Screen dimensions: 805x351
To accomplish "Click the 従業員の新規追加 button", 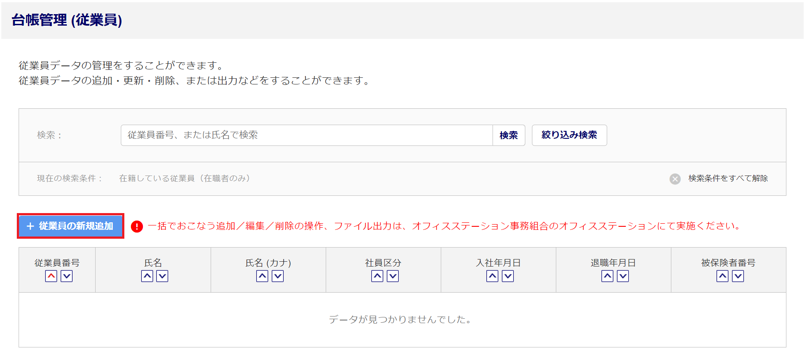I will (70, 226).
